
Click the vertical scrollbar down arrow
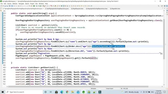(164, 85)
